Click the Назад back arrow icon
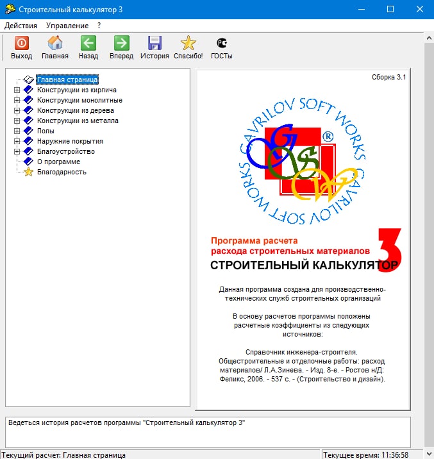This screenshot has height=459, width=434. (88, 43)
